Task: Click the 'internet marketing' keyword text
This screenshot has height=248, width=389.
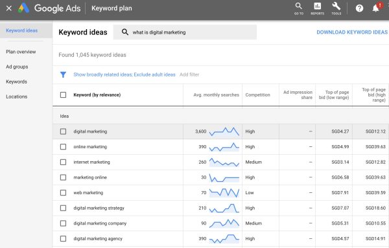Action: (x=91, y=163)
